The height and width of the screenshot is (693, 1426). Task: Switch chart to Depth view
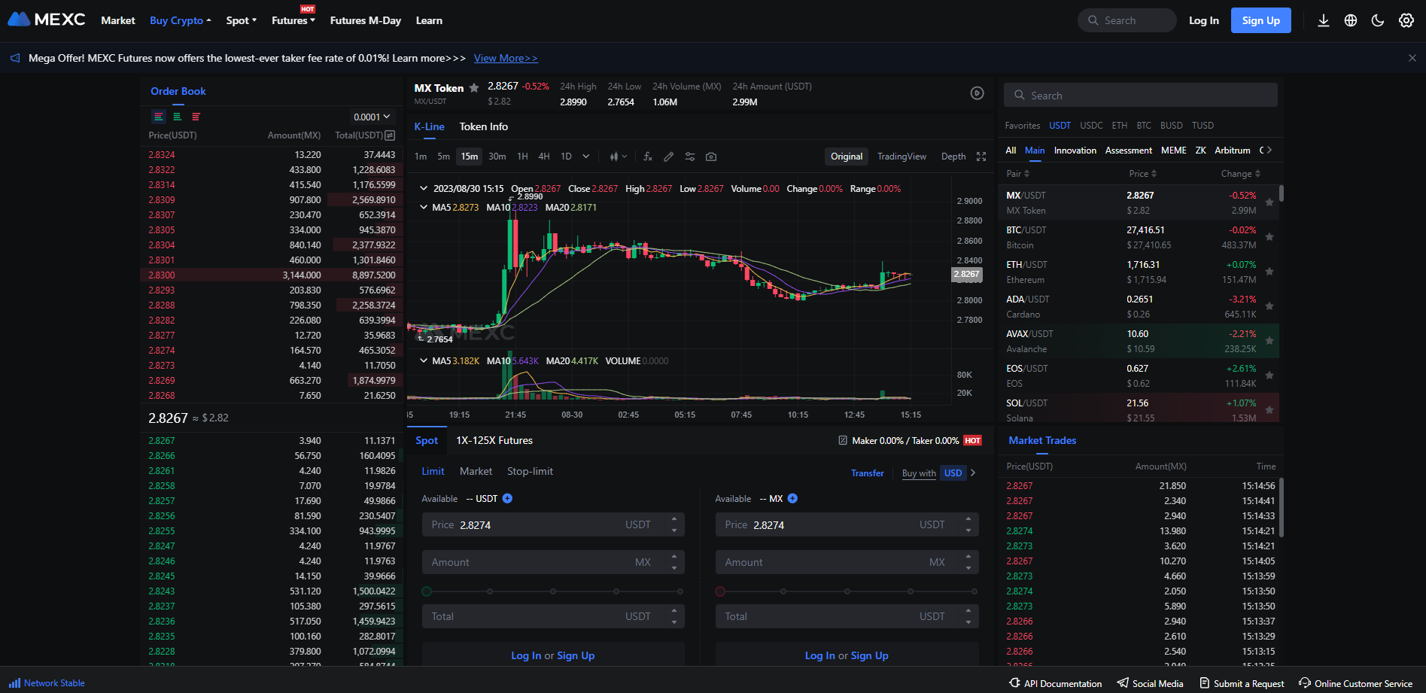pos(953,157)
